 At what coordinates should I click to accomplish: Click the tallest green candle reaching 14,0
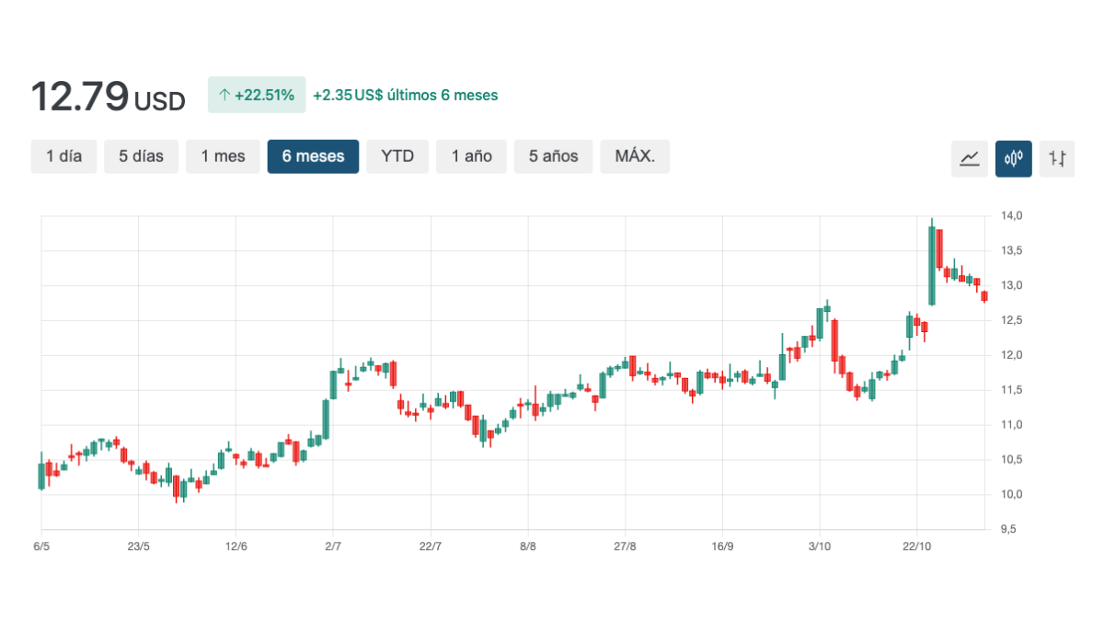[932, 265]
